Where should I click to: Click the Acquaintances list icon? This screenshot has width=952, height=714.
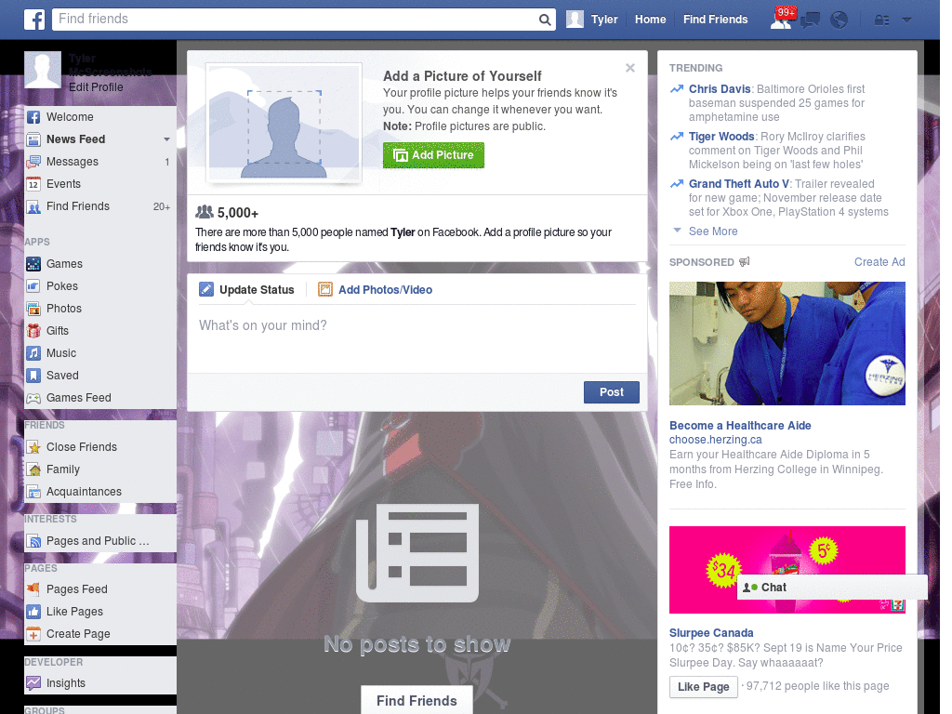point(33,492)
